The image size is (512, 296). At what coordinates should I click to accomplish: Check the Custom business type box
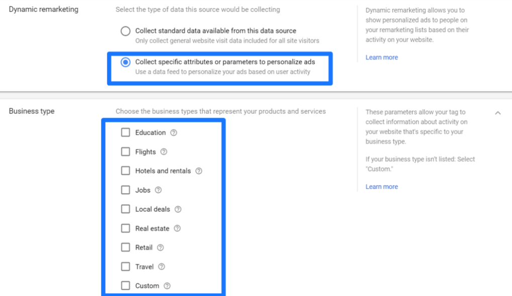(126, 285)
